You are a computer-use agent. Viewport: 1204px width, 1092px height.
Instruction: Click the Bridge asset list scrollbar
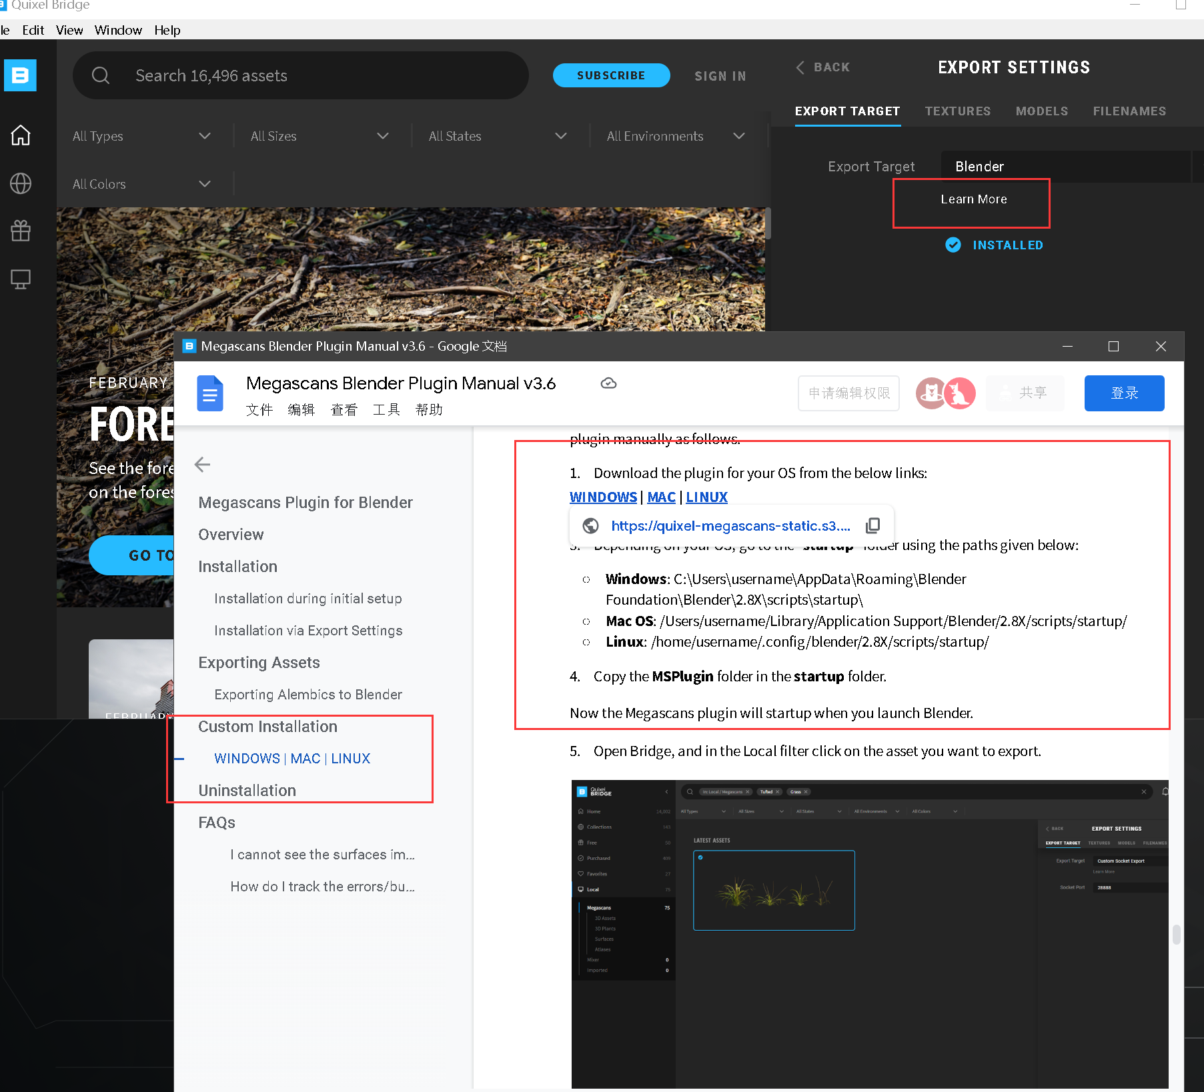[768, 224]
